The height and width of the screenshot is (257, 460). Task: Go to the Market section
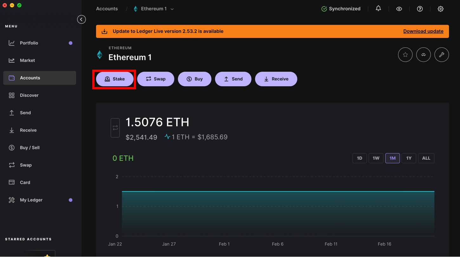40,60
